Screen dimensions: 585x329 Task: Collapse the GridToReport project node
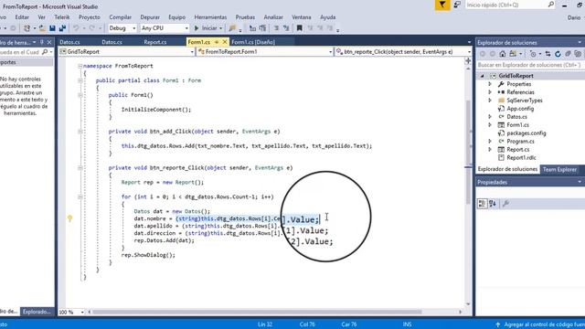tap(482, 76)
